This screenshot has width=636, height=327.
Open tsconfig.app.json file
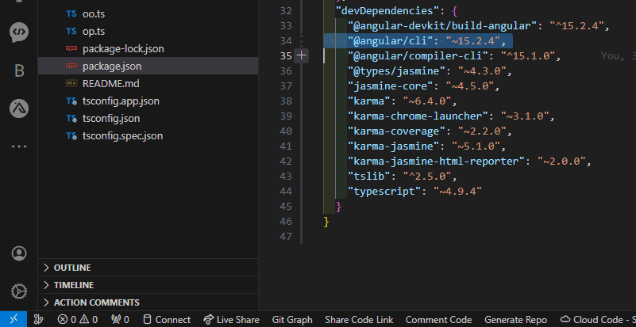[x=148, y=101]
